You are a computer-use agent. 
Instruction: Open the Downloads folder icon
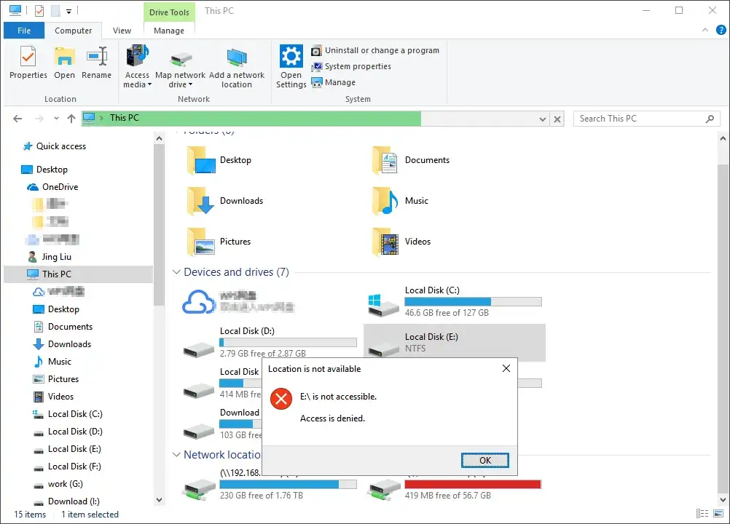click(201, 201)
